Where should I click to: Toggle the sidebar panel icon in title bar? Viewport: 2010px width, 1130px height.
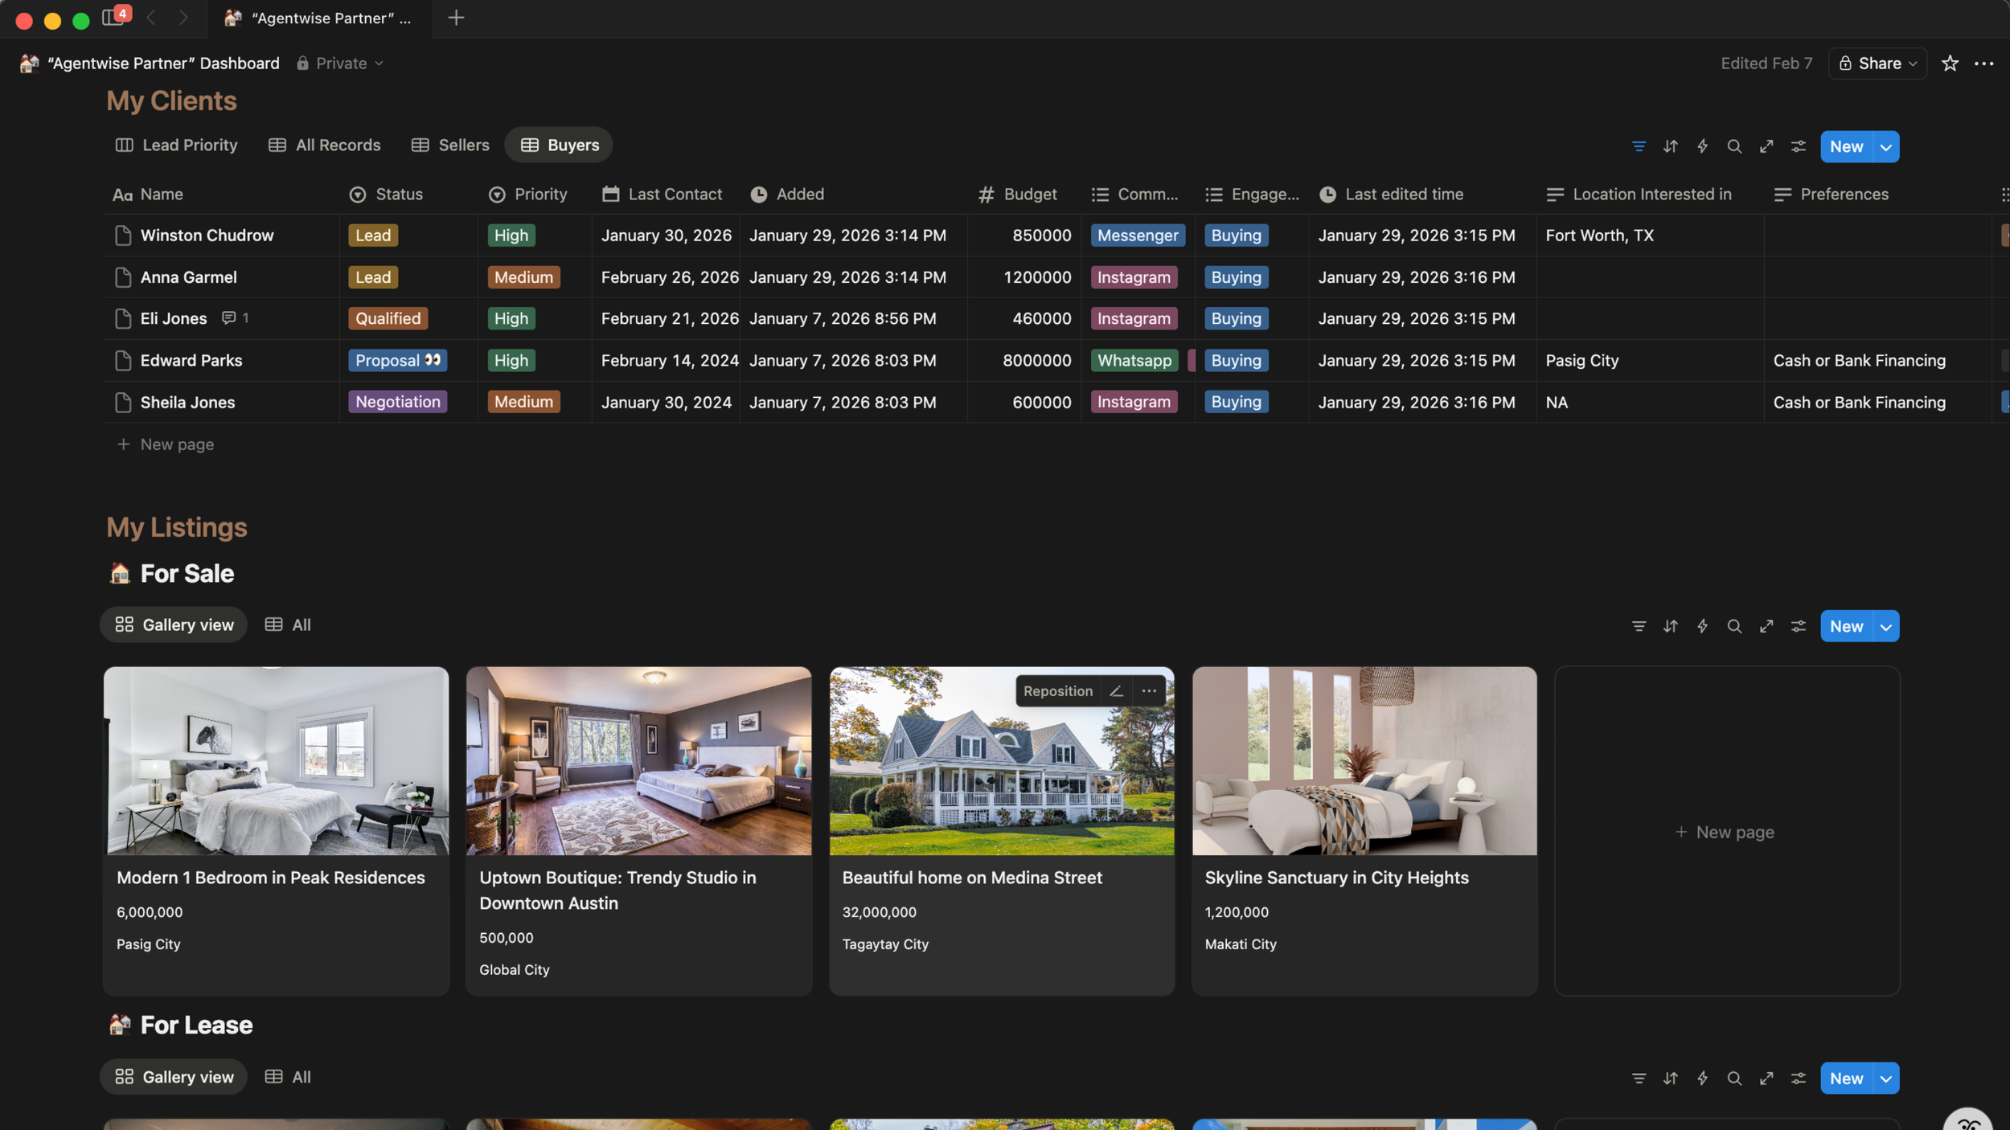click(x=113, y=18)
